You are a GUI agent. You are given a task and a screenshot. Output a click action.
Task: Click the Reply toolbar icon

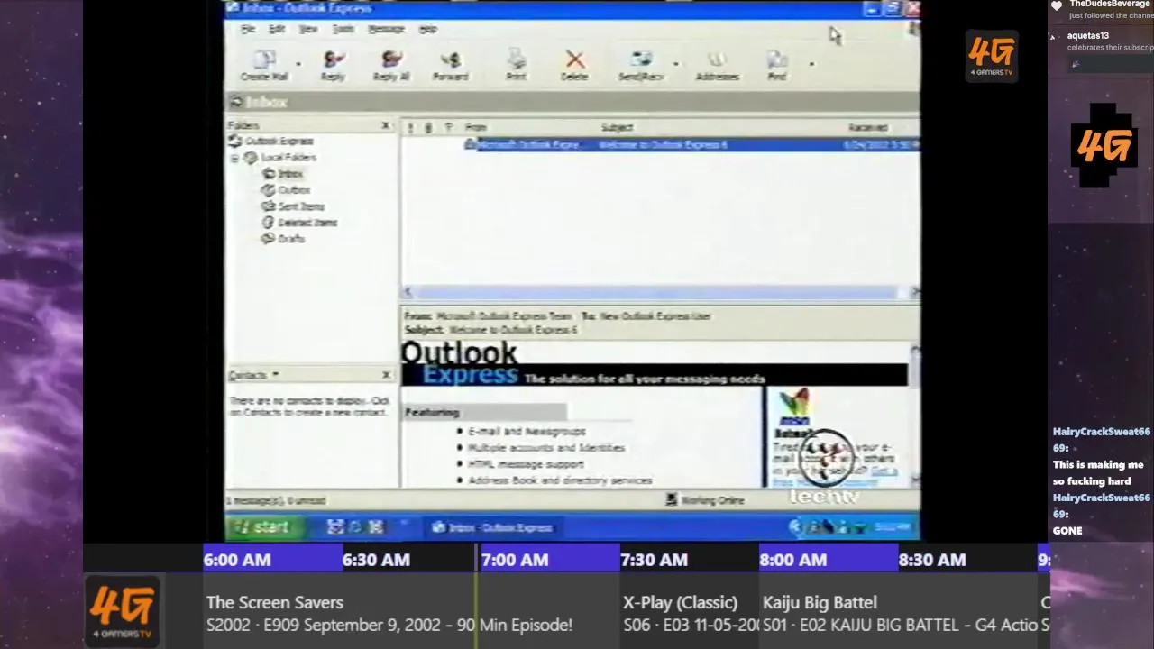(x=333, y=65)
